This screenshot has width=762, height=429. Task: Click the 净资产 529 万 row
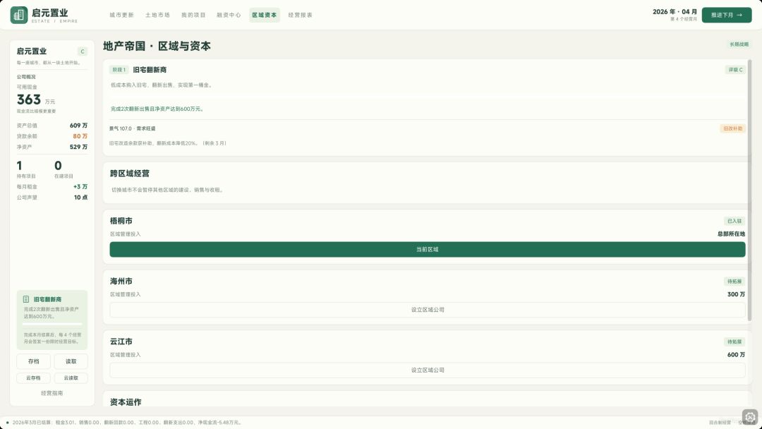[52, 147]
